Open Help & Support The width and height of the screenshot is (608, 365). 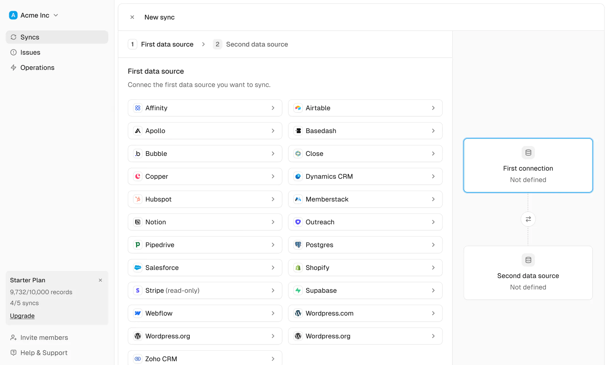[39, 353]
